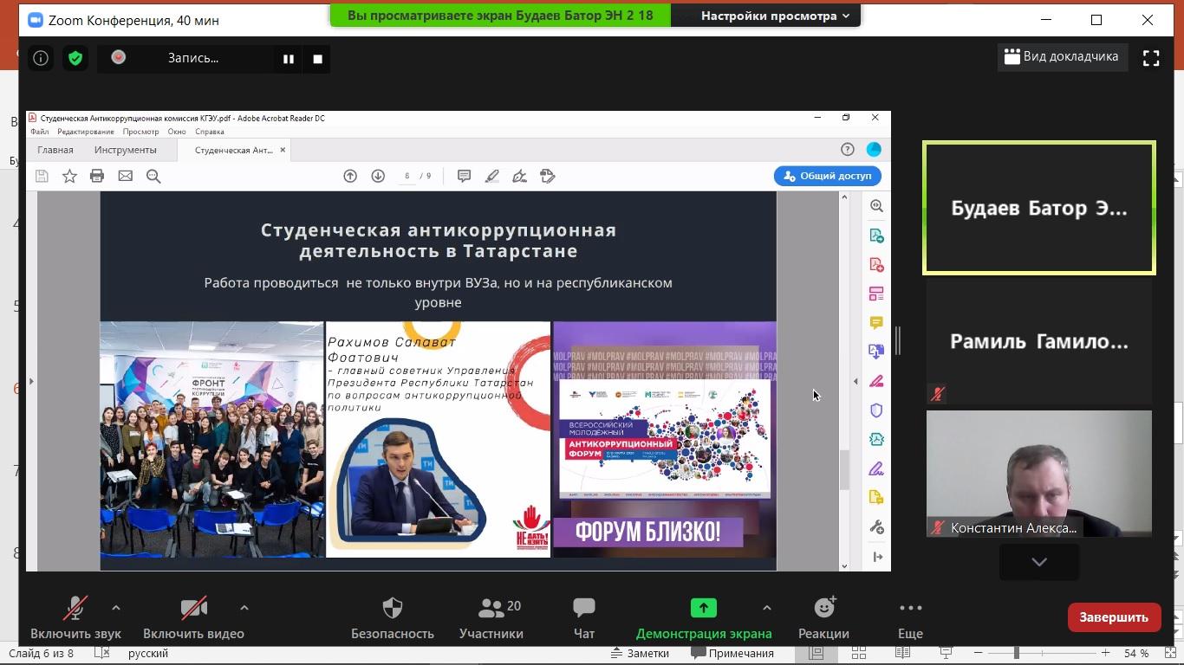Open the Security shield menu

tap(392, 617)
